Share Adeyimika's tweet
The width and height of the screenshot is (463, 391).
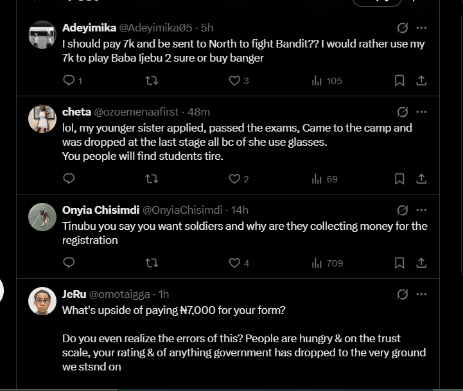421,81
